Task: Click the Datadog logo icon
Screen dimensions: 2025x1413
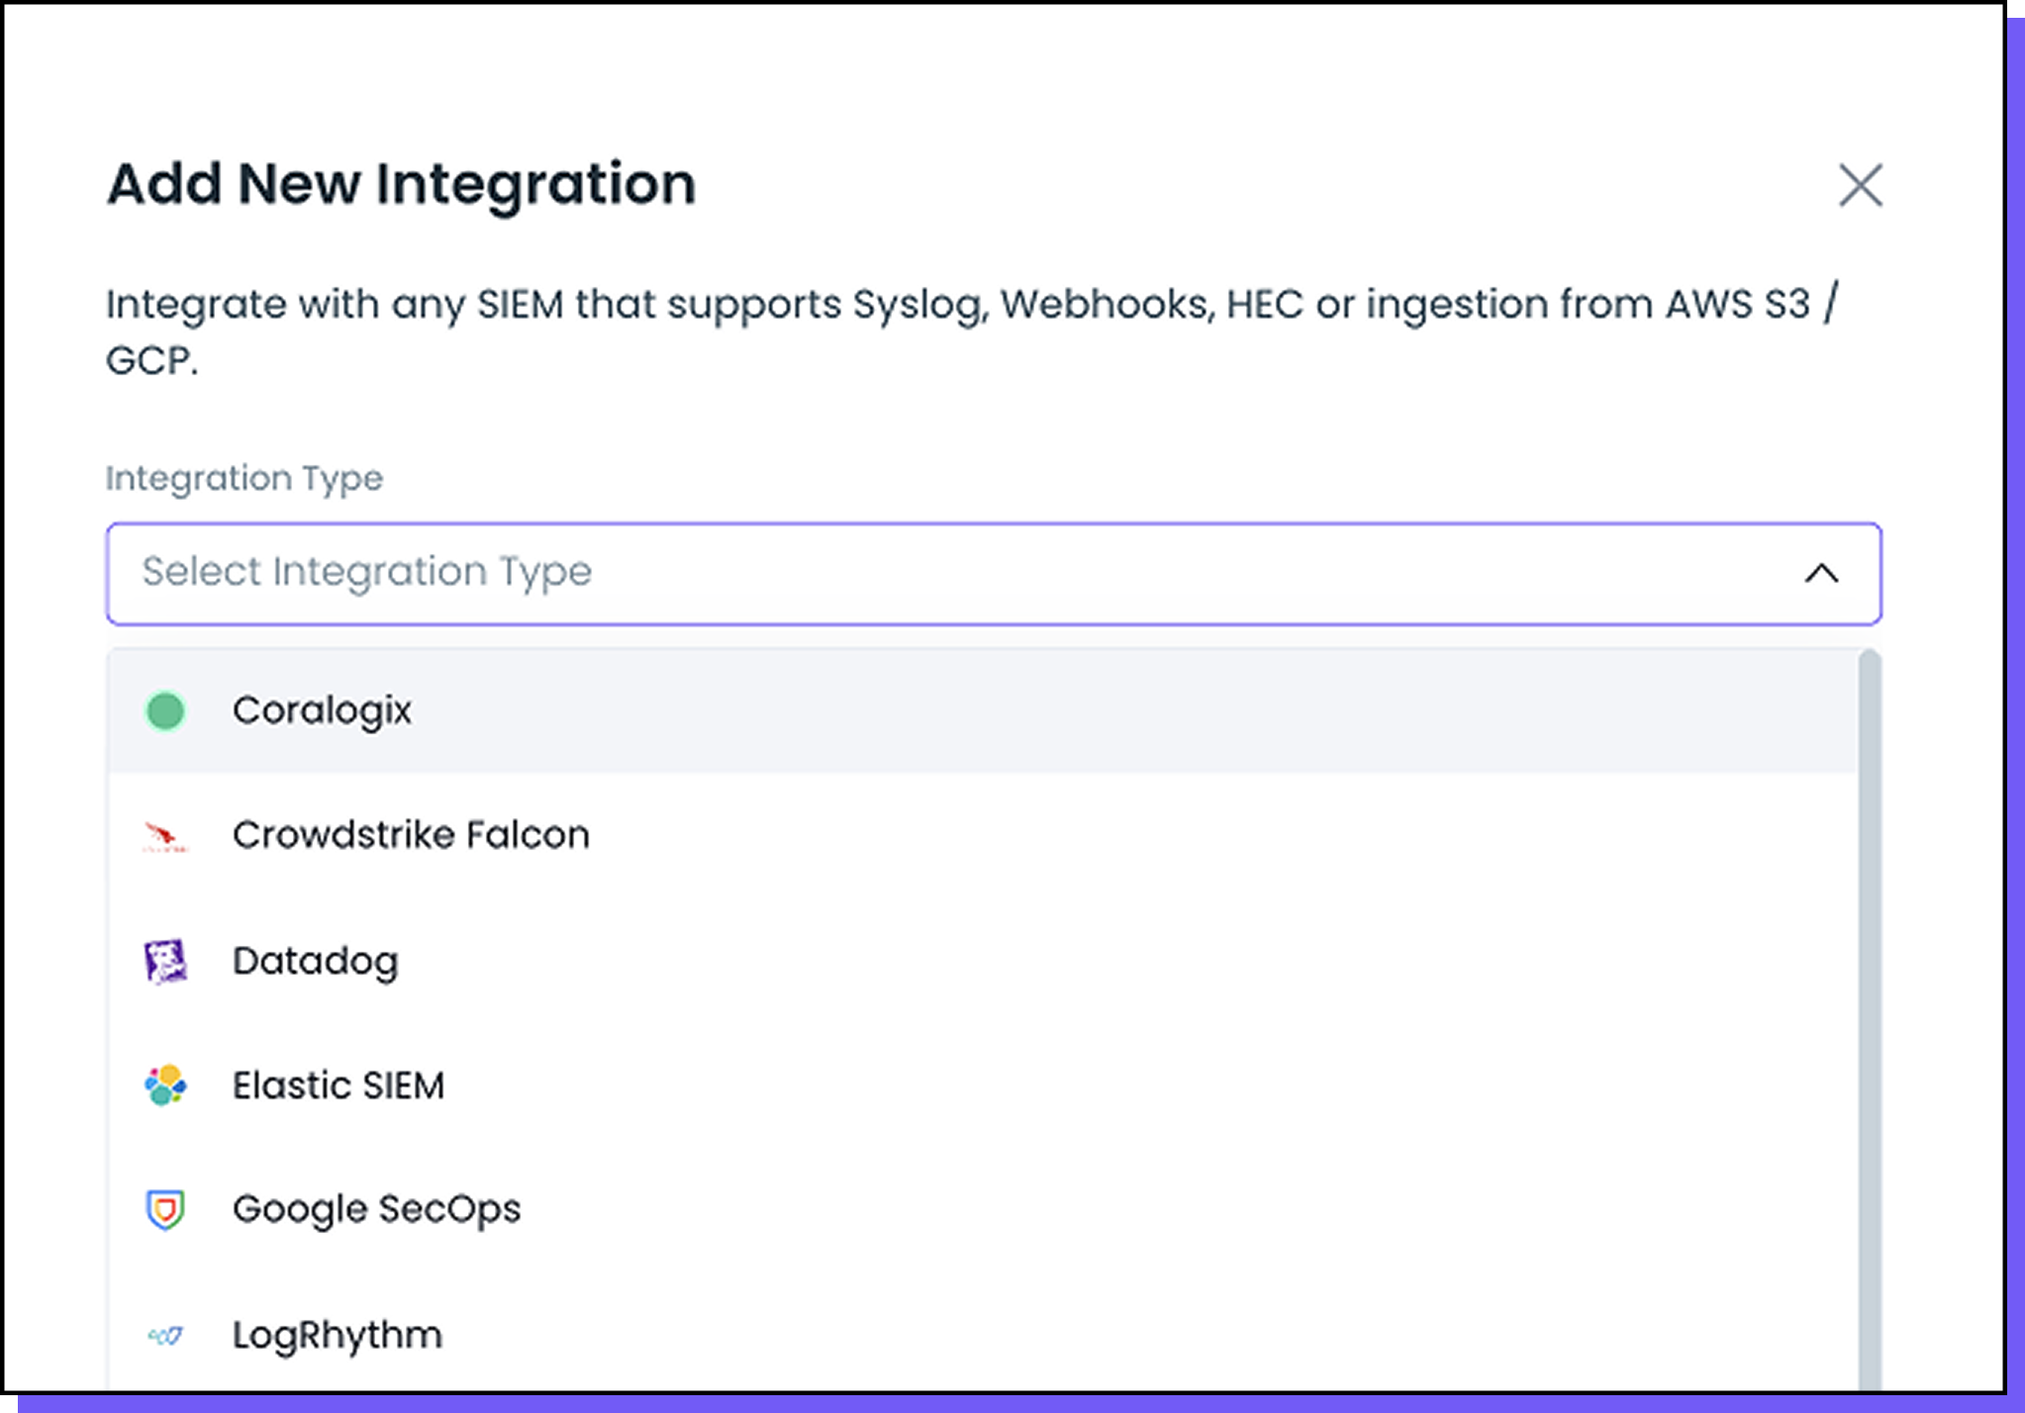Action: 165,961
